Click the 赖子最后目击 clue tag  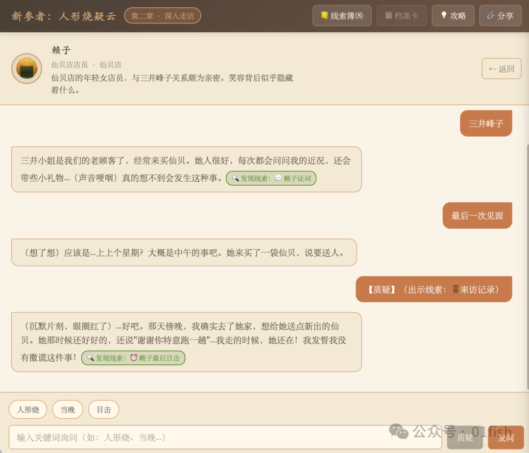coord(133,358)
